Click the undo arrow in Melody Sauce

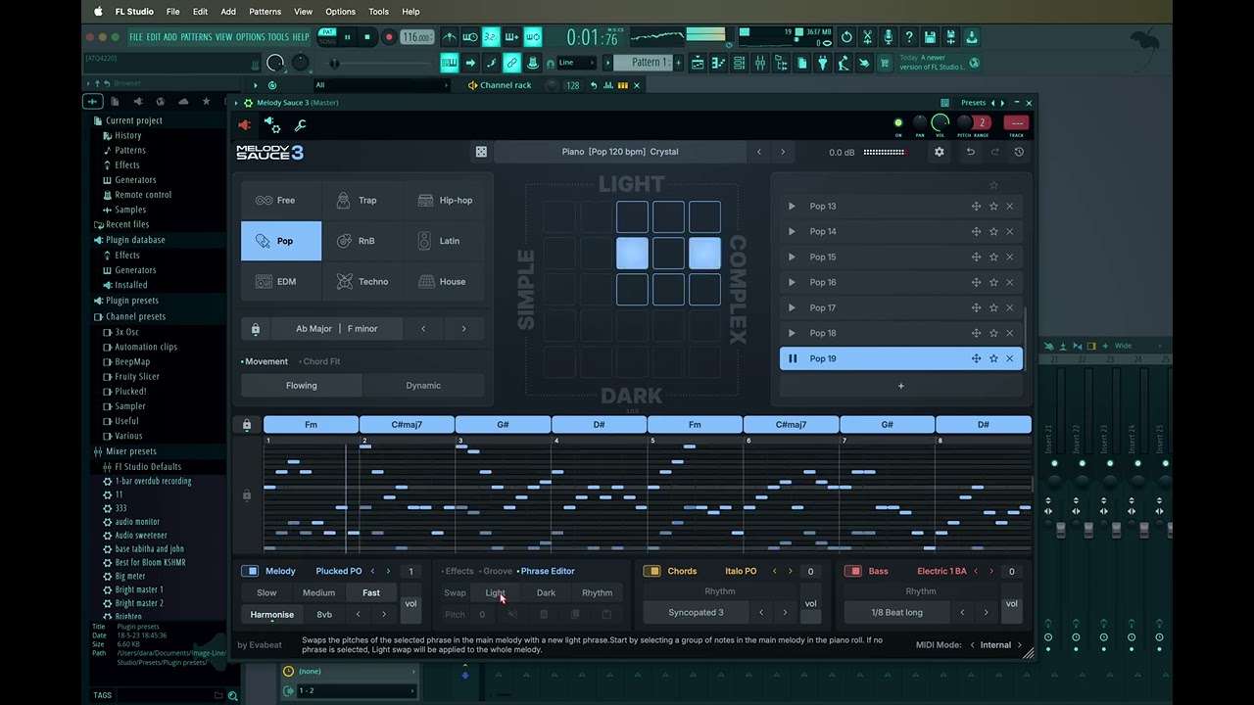970,152
